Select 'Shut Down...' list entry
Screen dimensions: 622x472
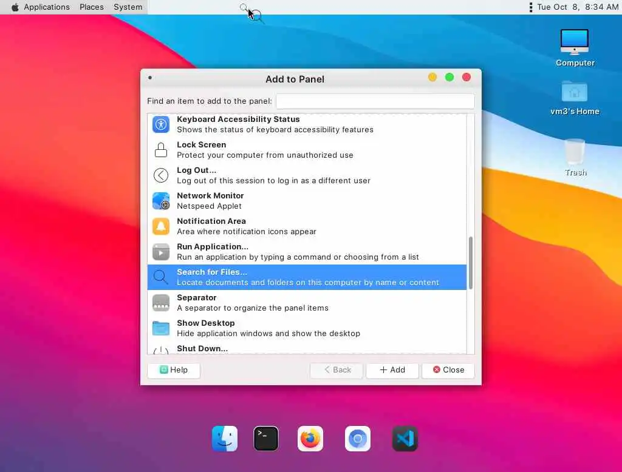(307, 348)
